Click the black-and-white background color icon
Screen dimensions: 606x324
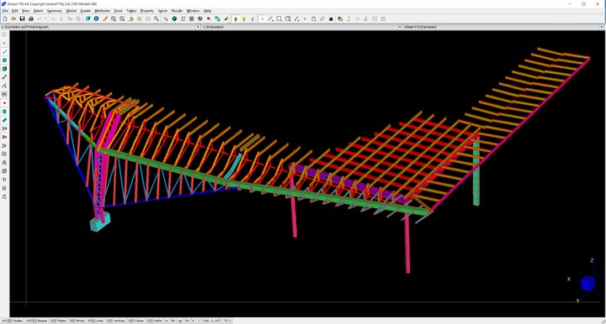click(331, 18)
